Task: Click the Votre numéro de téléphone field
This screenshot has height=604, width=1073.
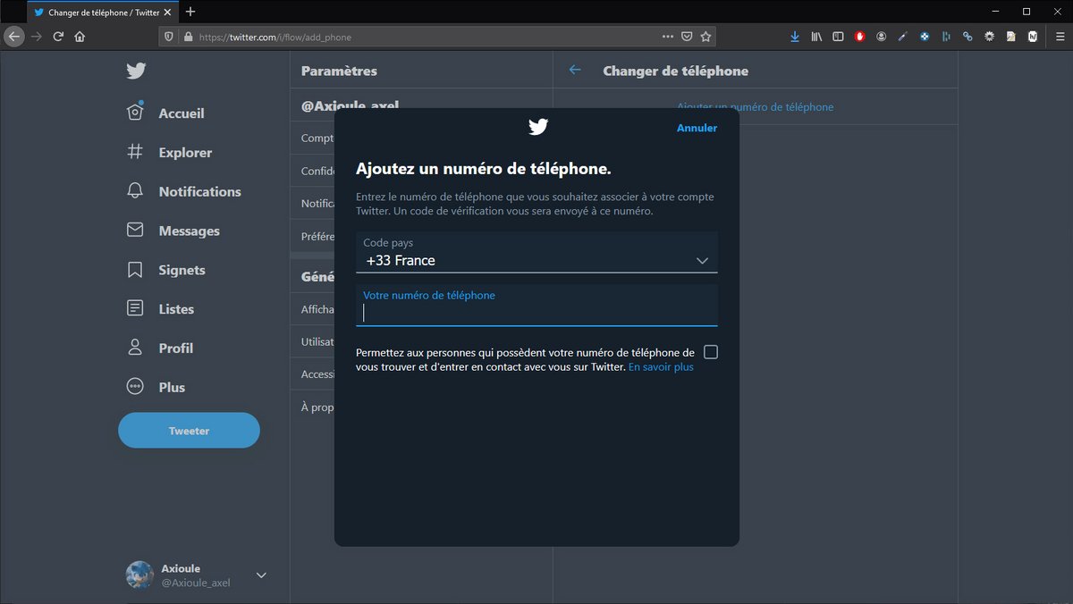Action: (x=536, y=306)
